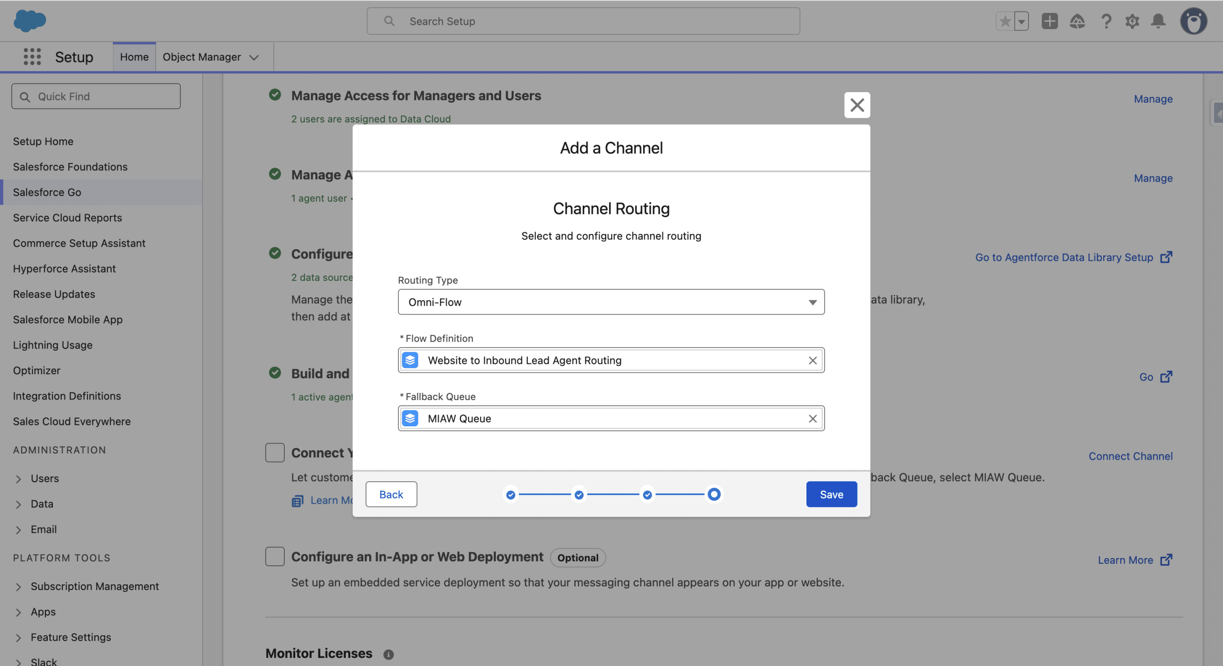This screenshot has width=1223, height=666.
Task: Open the Help question mark icon
Action: point(1105,21)
